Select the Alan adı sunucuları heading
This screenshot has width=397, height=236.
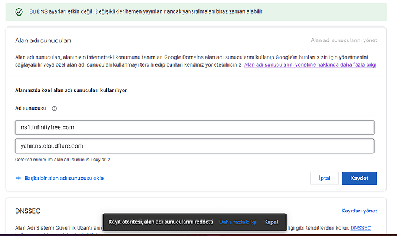tap(43, 41)
